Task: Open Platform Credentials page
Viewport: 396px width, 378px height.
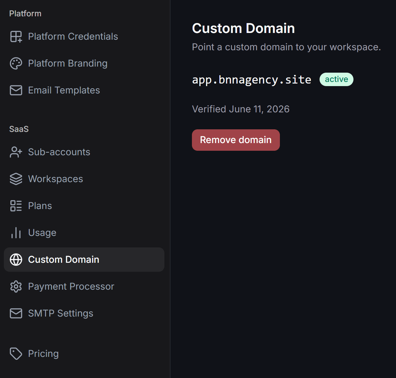Action: coord(84,36)
